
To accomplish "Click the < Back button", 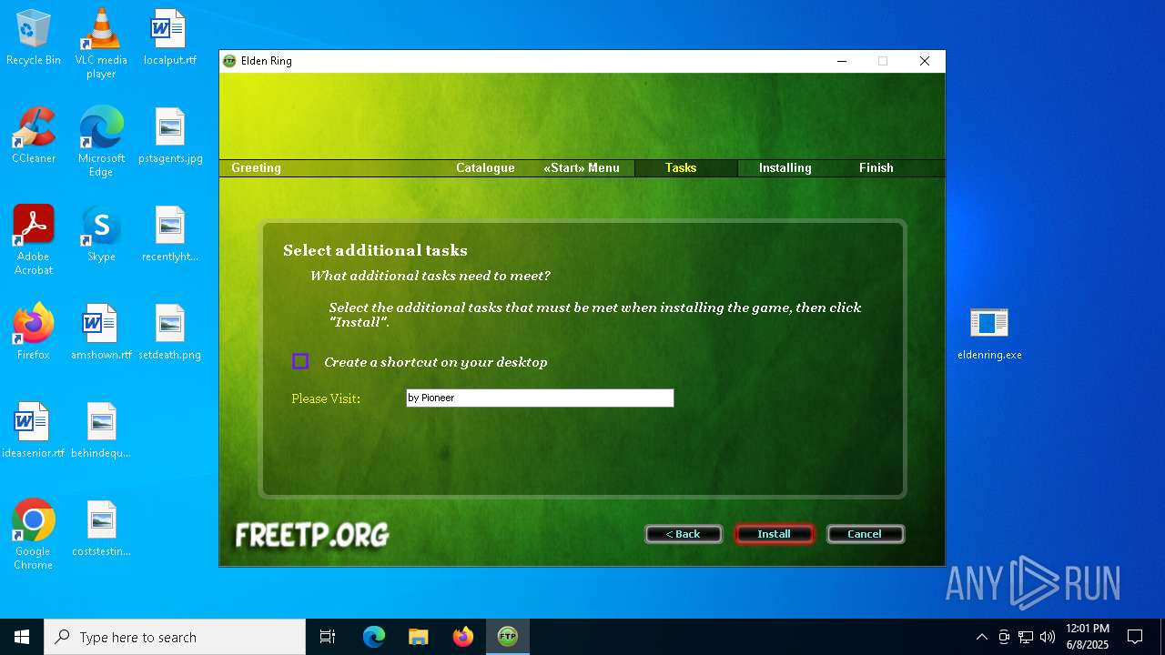I will click(x=684, y=534).
